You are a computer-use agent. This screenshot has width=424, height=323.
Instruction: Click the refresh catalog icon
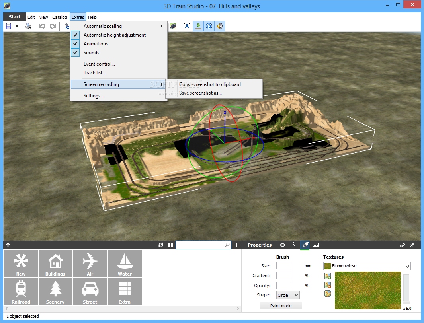[160, 245]
